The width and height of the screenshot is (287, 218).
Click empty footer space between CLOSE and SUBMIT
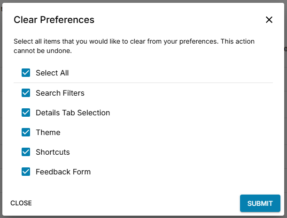click(136, 203)
